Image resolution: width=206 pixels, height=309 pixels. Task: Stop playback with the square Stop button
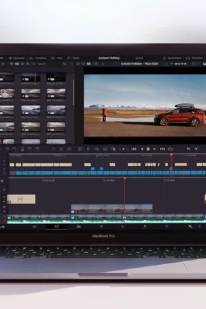coord(148,149)
